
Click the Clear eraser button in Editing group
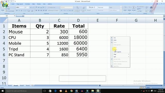pos(140,11)
